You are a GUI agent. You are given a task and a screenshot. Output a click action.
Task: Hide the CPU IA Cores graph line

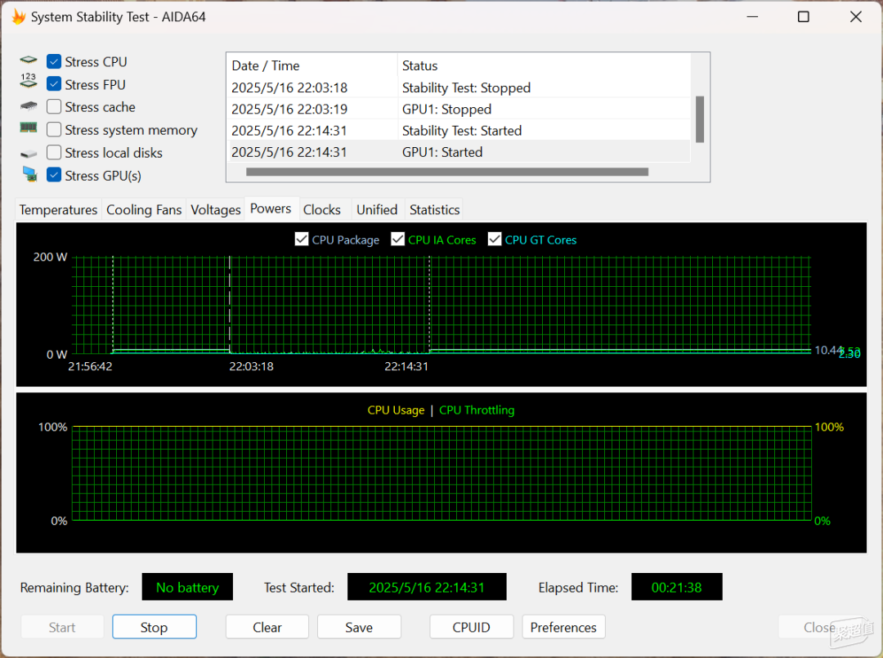click(397, 239)
